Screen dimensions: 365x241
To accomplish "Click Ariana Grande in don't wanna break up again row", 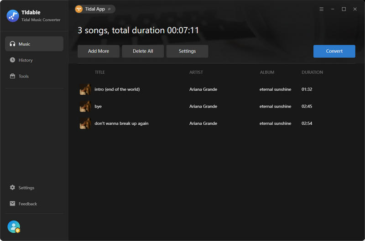I will click(x=203, y=123).
